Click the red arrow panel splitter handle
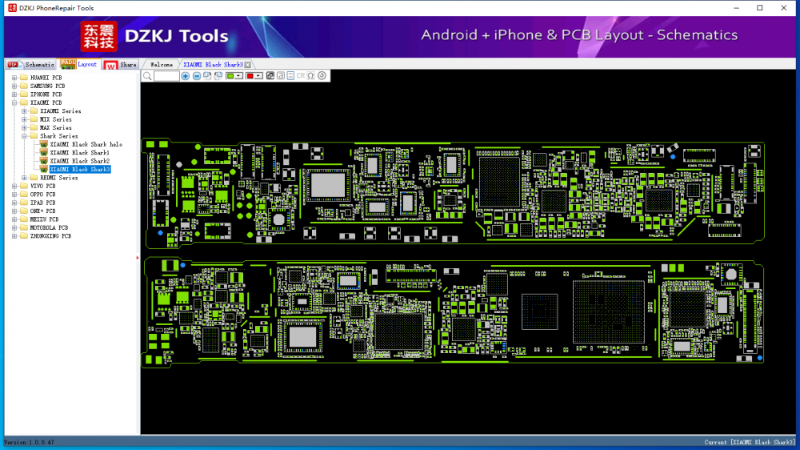The height and width of the screenshot is (450, 800). 138,258
